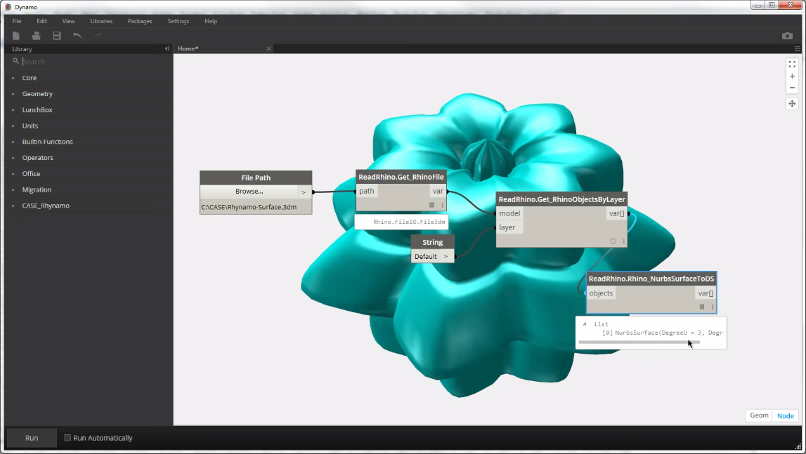Open the Libraries menu
The width and height of the screenshot is (806, 454).
click(x=101, y=21)
